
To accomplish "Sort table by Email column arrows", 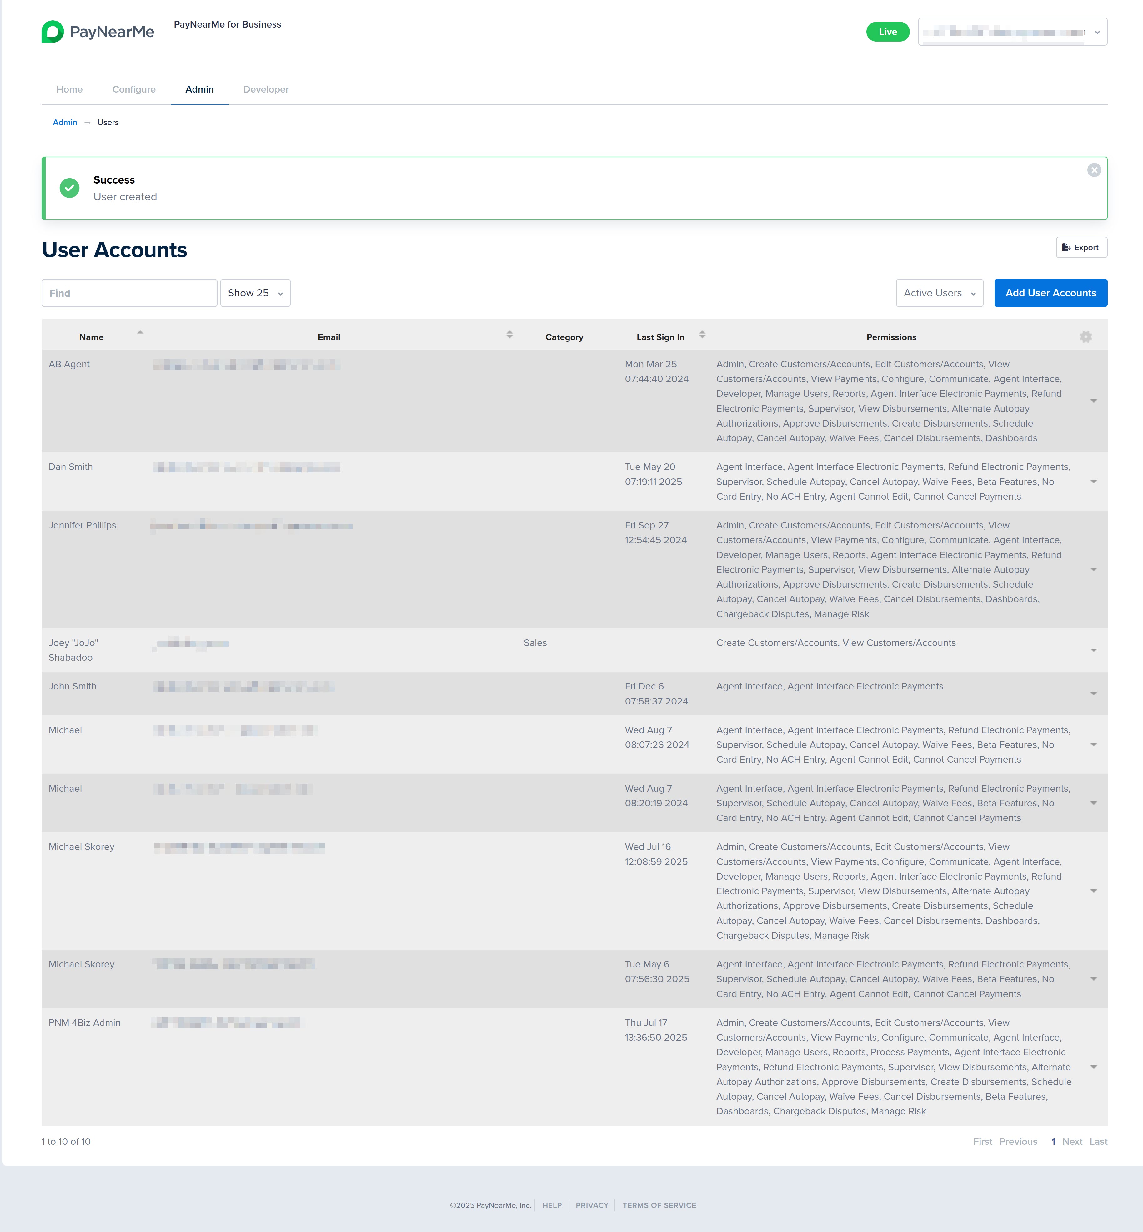I will [x=510, y=335].
